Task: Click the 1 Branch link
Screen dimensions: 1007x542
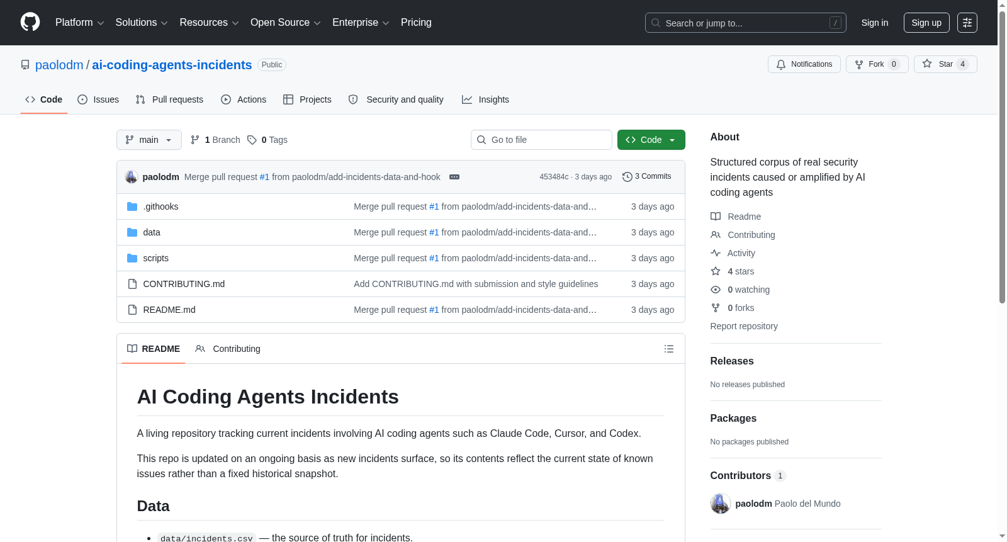Action: point(215,140)
